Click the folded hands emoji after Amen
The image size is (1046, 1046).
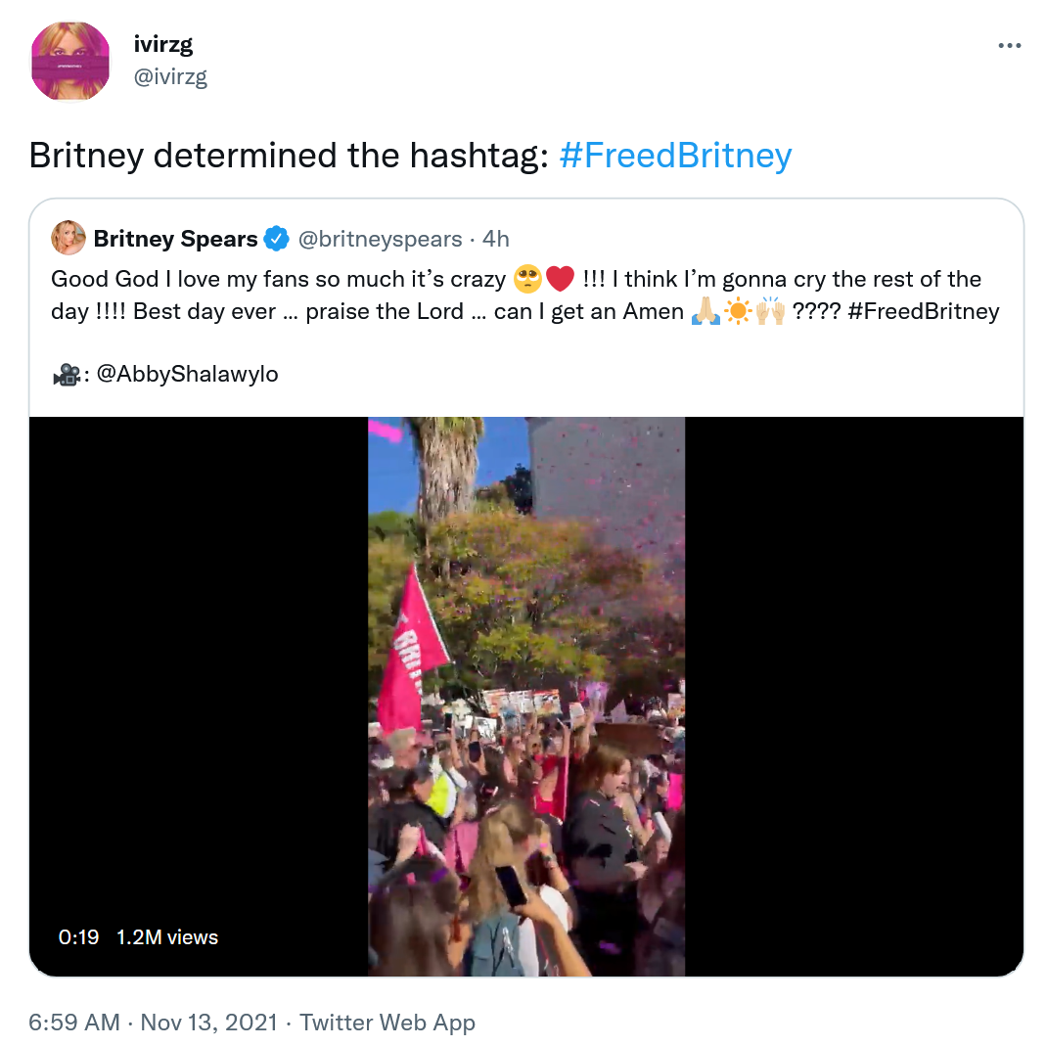coord(705,311)
